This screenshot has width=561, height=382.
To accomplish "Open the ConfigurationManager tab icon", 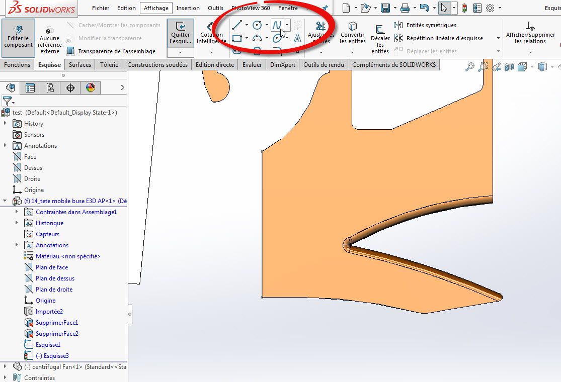I will (x=50, y=87).
